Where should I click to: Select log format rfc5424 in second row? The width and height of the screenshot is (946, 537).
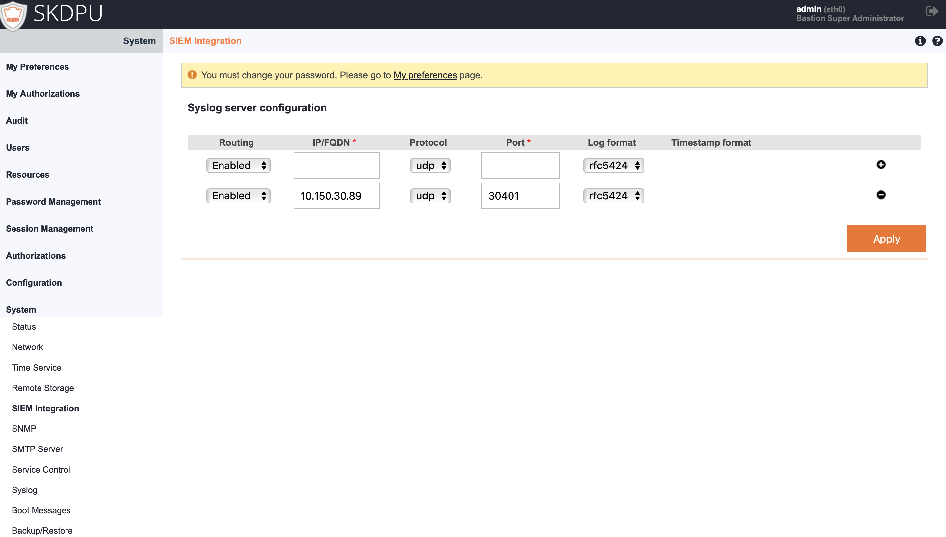[614, 196]
